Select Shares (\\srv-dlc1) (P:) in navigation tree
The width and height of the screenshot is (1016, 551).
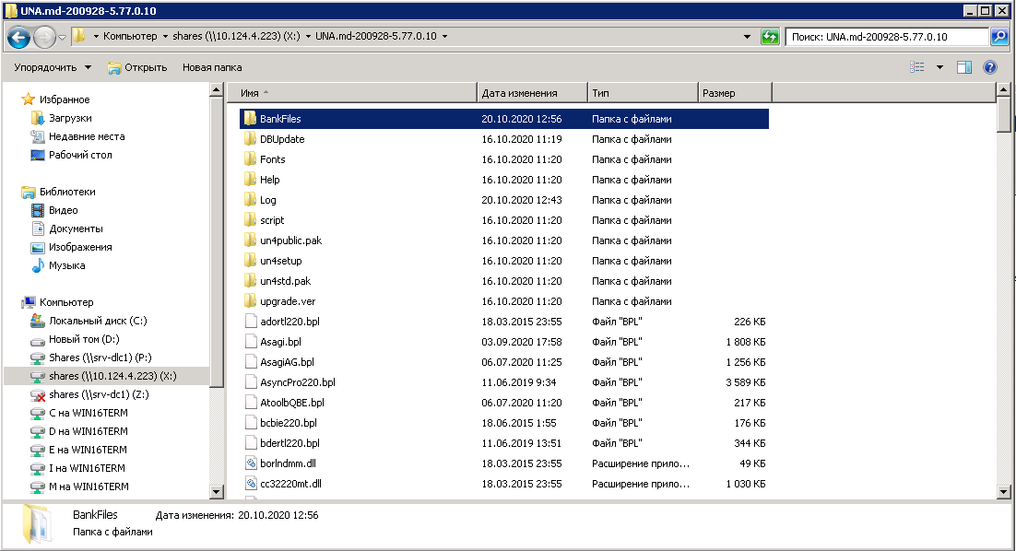100,358
